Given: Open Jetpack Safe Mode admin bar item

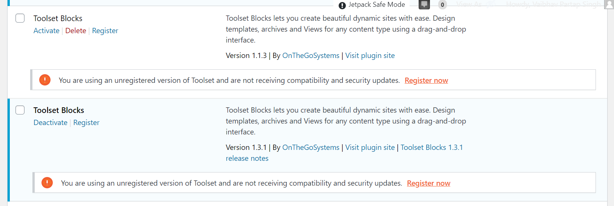Looking at the screenshot, I should (x=372, y=5).
